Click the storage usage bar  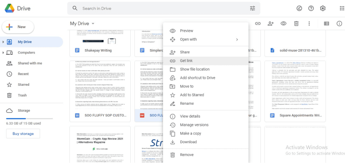[29, 119]
